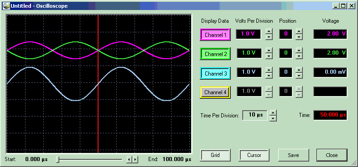This screenshot has height=167, width=358.
Task: Click the Oscilloscope app icon in title bar
Action: (6, 6)
